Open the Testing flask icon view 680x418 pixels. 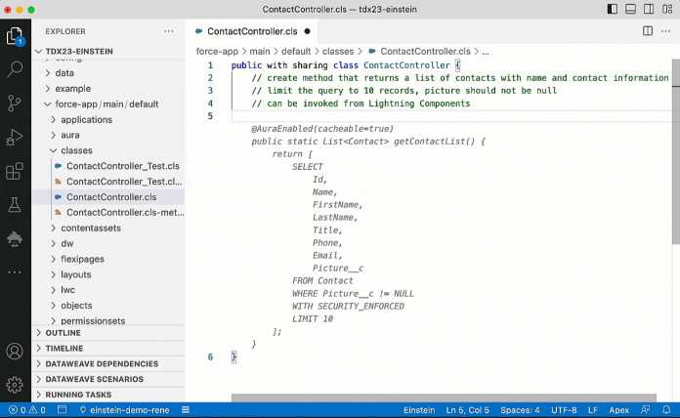[15, 204]
